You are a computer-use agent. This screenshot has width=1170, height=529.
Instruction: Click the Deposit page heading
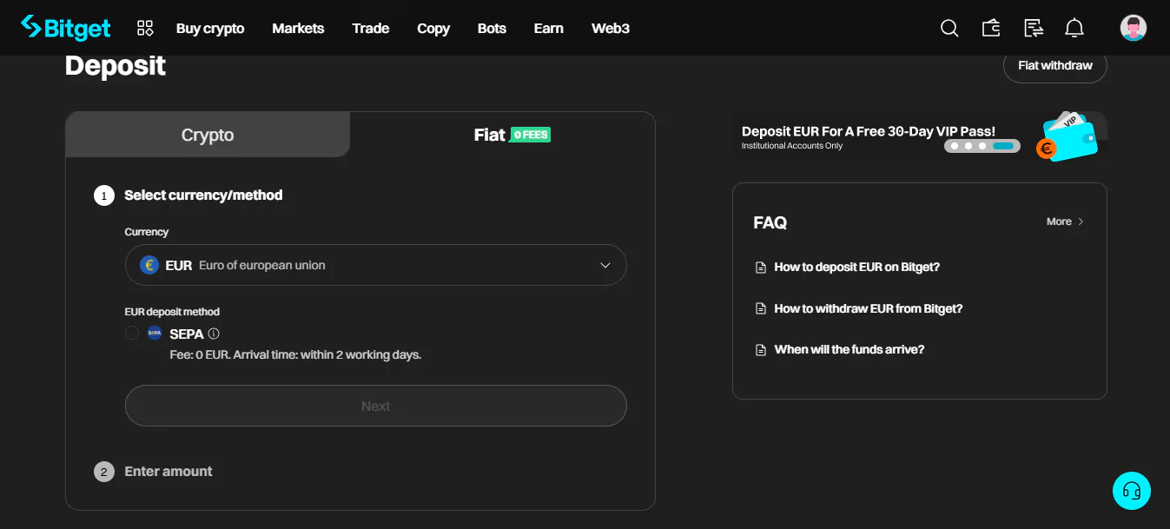point(116,66)
